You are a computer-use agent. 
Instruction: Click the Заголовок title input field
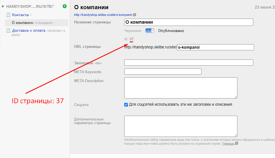tap(188, 63)
